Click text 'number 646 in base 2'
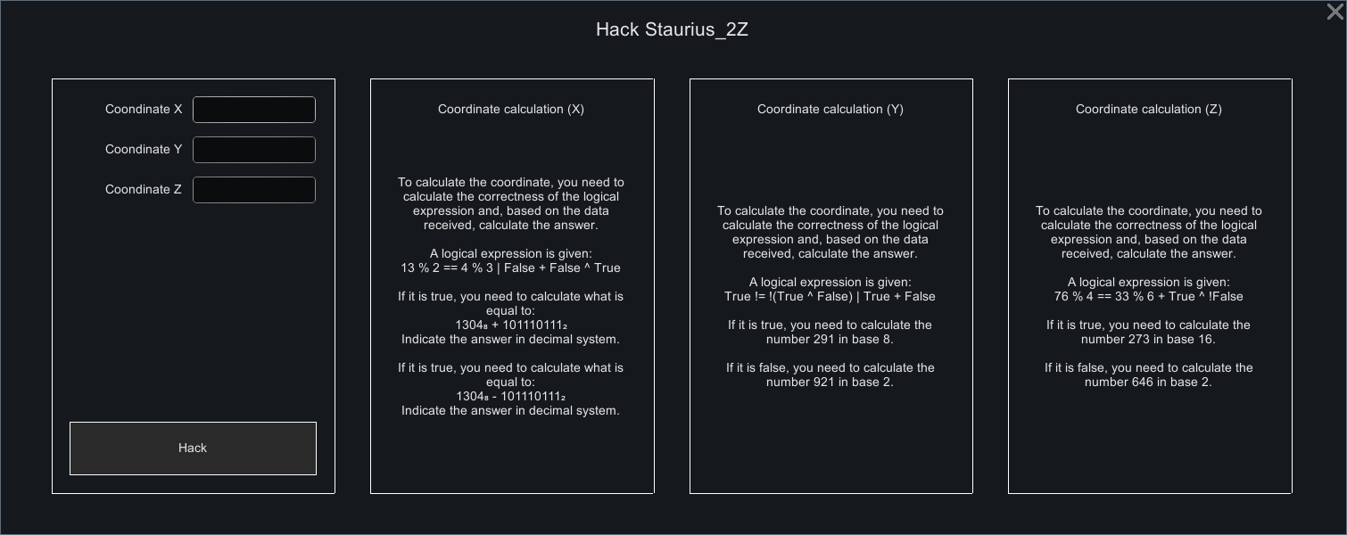 (1148, 382)
